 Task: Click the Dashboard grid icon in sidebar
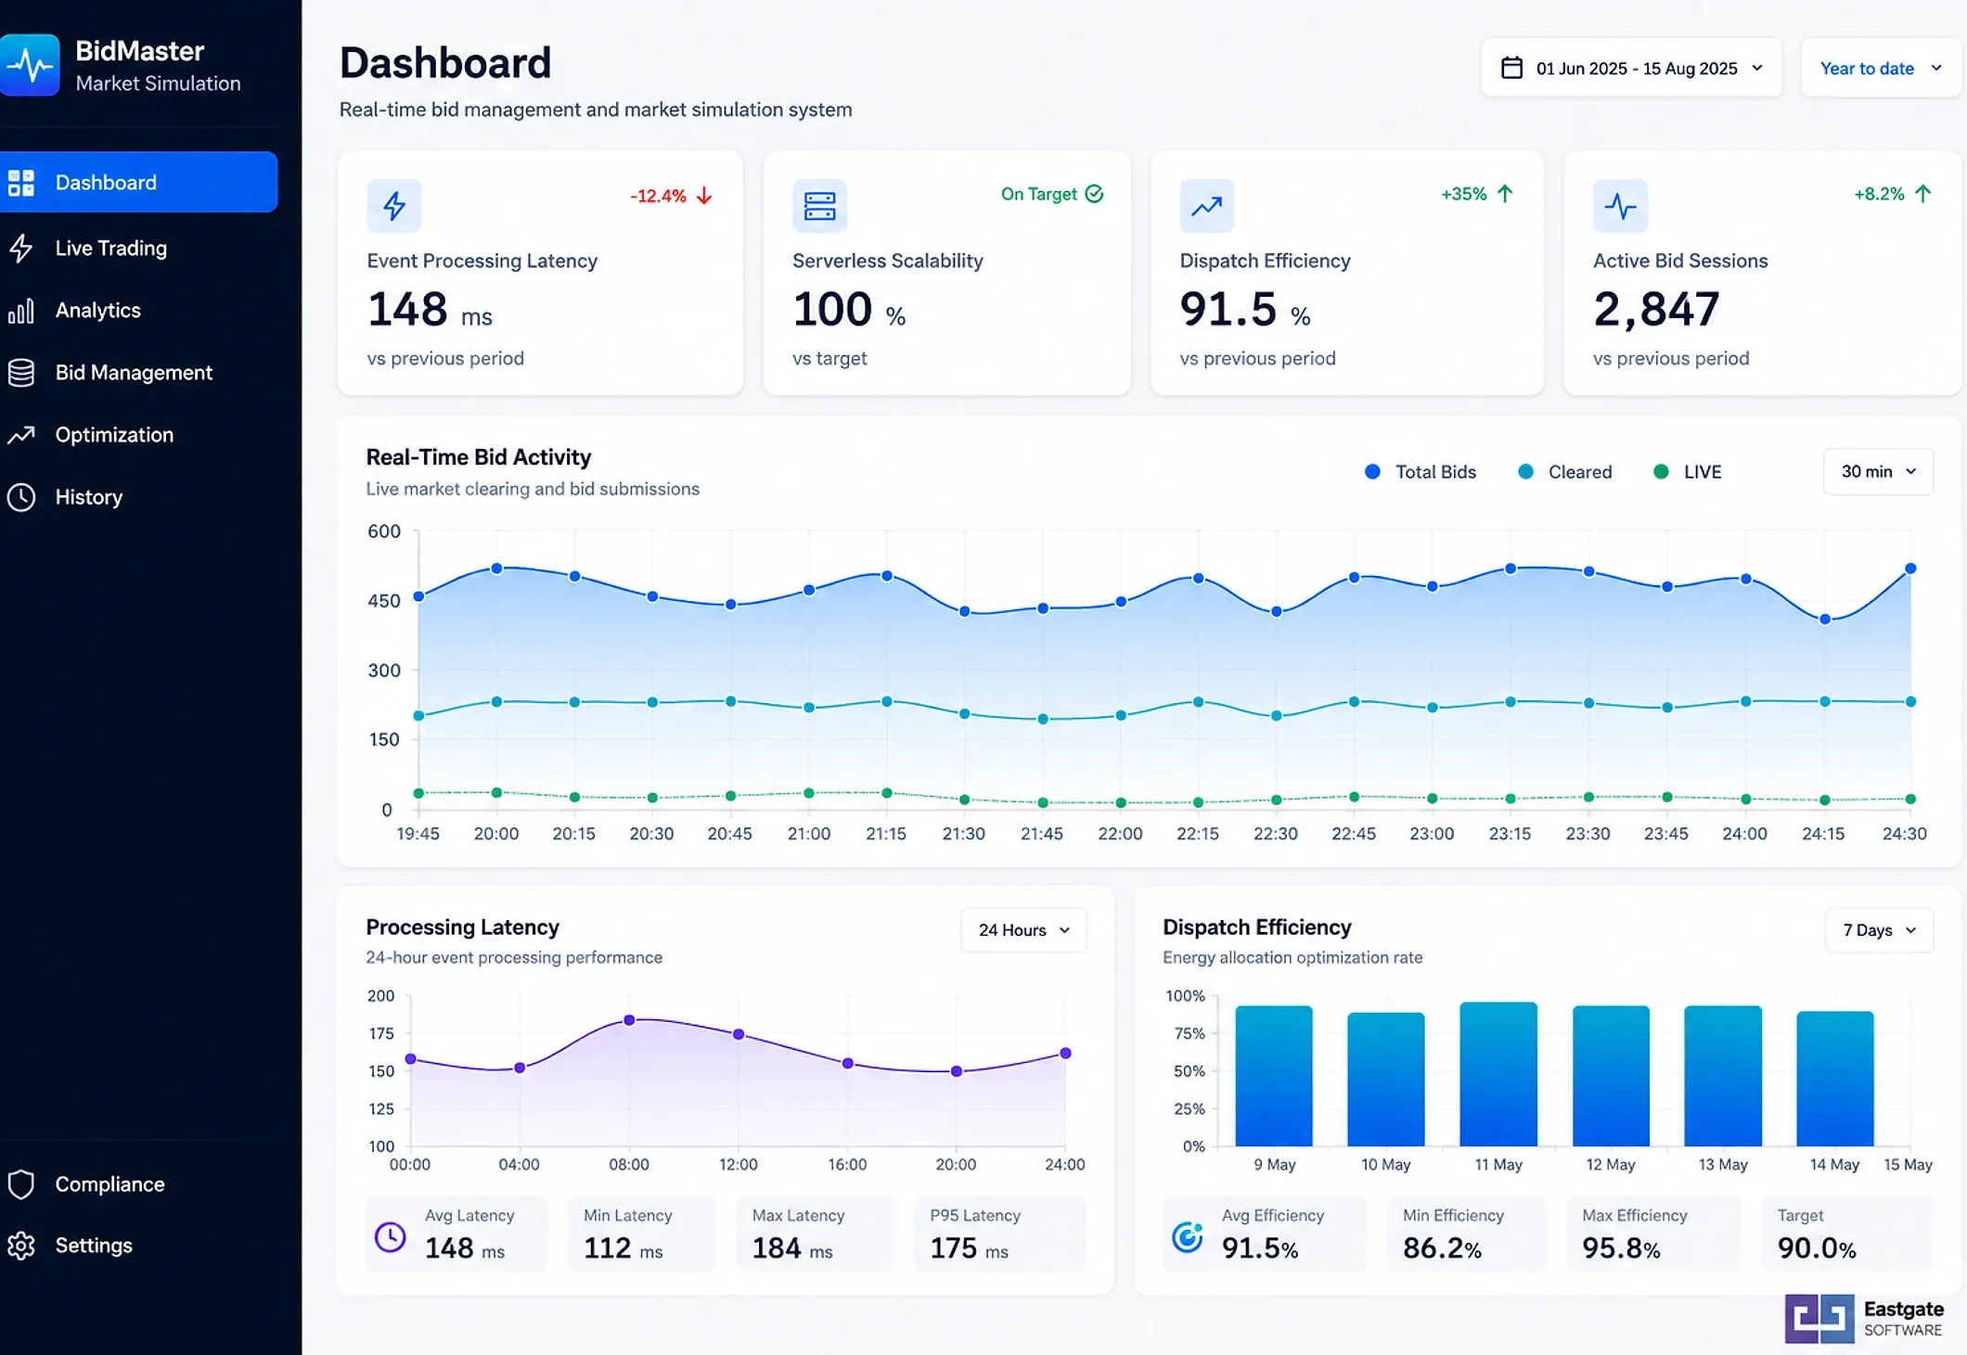pos(21,183)
